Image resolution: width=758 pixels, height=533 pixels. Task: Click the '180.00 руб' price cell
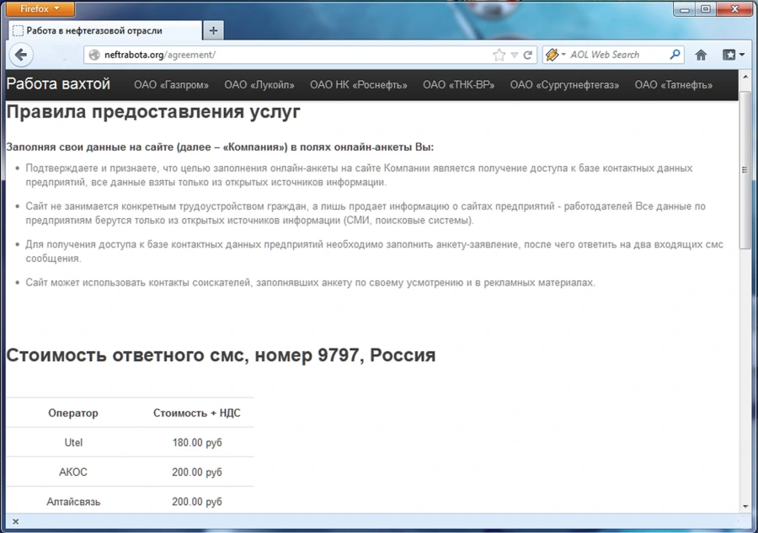(x=197, y=443)
